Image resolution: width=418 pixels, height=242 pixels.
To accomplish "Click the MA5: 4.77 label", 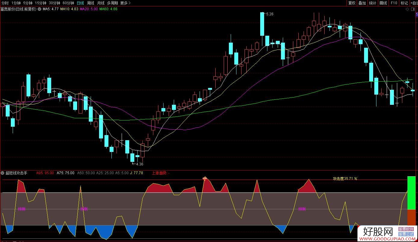I will point(51,9).
